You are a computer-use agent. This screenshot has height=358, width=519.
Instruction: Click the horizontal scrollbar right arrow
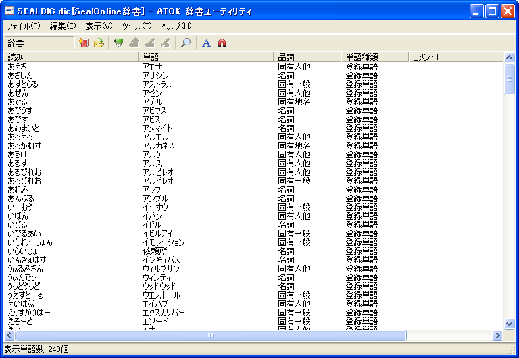point(497,335)
